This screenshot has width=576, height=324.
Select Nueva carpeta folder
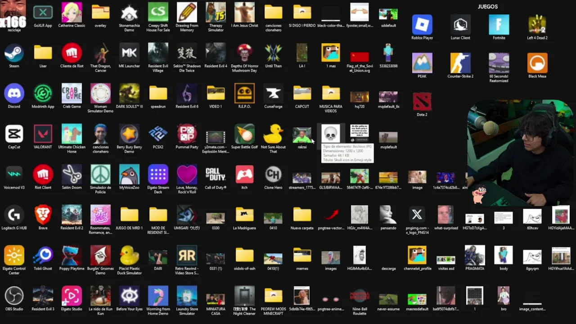(x=302, y=215)
